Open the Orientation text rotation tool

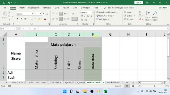pyautogui.click(x=65, y=13)
